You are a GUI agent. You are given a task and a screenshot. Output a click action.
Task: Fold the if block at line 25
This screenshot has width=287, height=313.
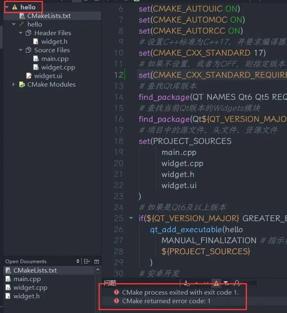click(x=131, y=218)
